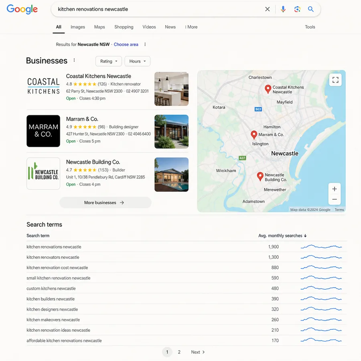The height and width of the screenshot is (361, 361).
Task: Select 'kitchen designers newcastle' row
Action: 187,309
